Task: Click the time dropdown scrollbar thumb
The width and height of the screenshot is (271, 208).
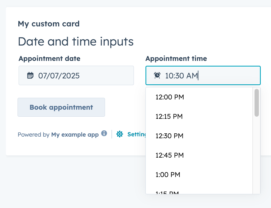Action: tap(257, 103)
